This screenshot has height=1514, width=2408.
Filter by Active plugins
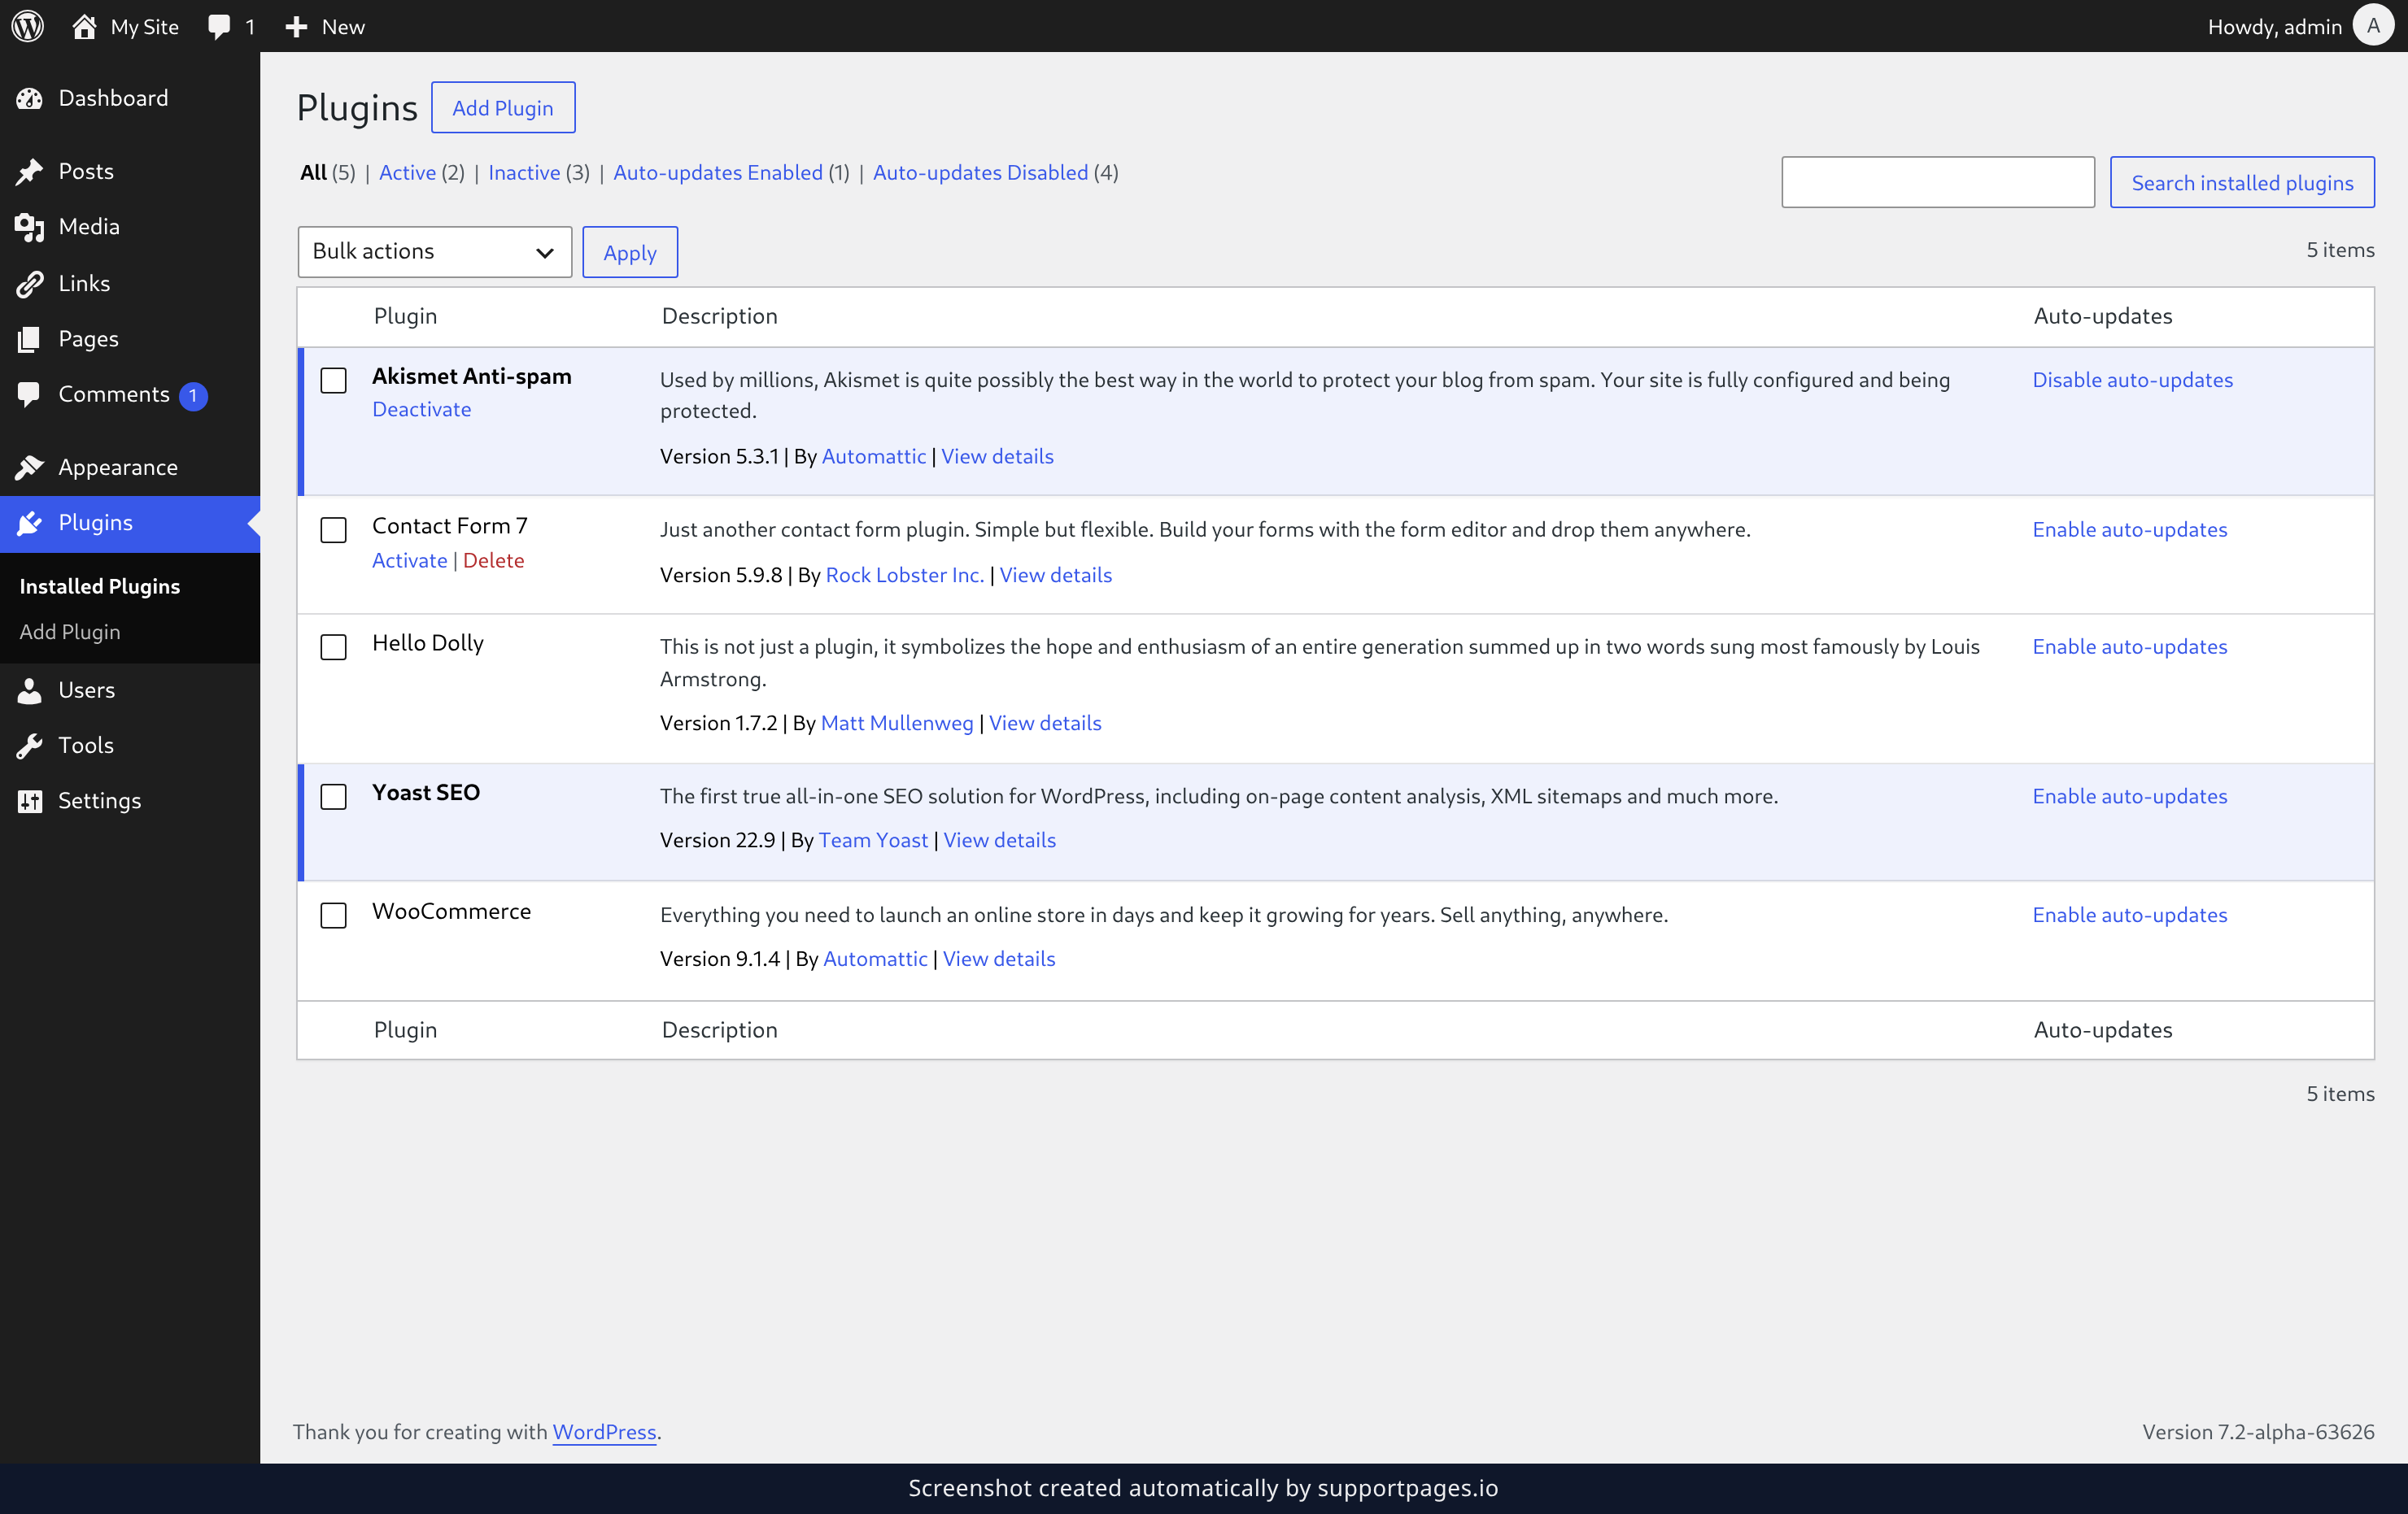pyautogui.click(x=407, y=172)
